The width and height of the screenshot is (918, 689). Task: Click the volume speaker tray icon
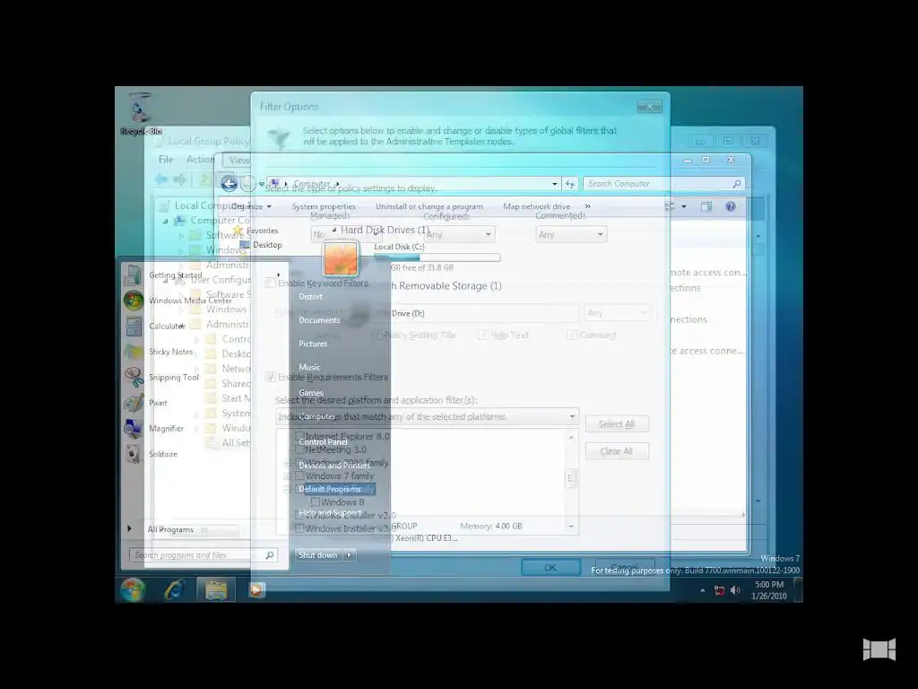pyautogui.click(x=735, y=590)
